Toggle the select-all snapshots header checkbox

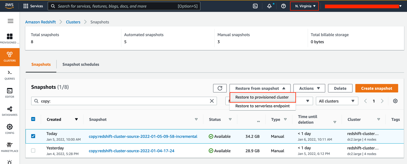pyautogui.click(x=33, y=119)
